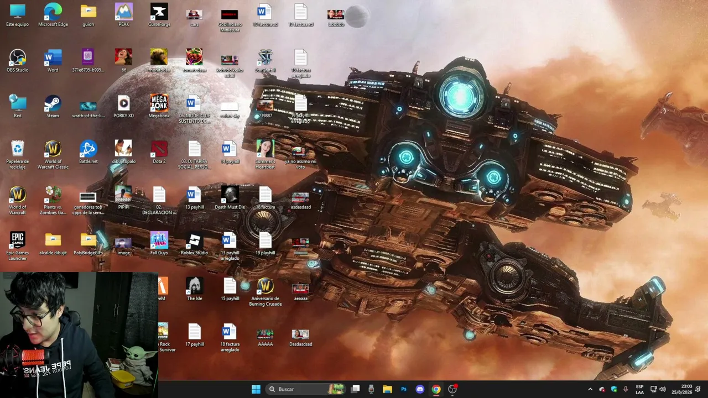708x398 pixels.
Task: Select the 06. MODELO DE SUSTENTO document
Action: coord(194,109)
